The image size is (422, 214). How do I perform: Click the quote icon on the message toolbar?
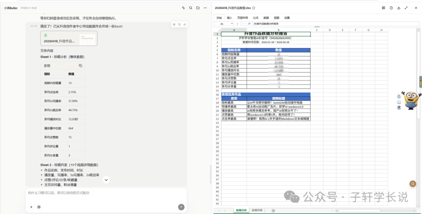[174, 25]
